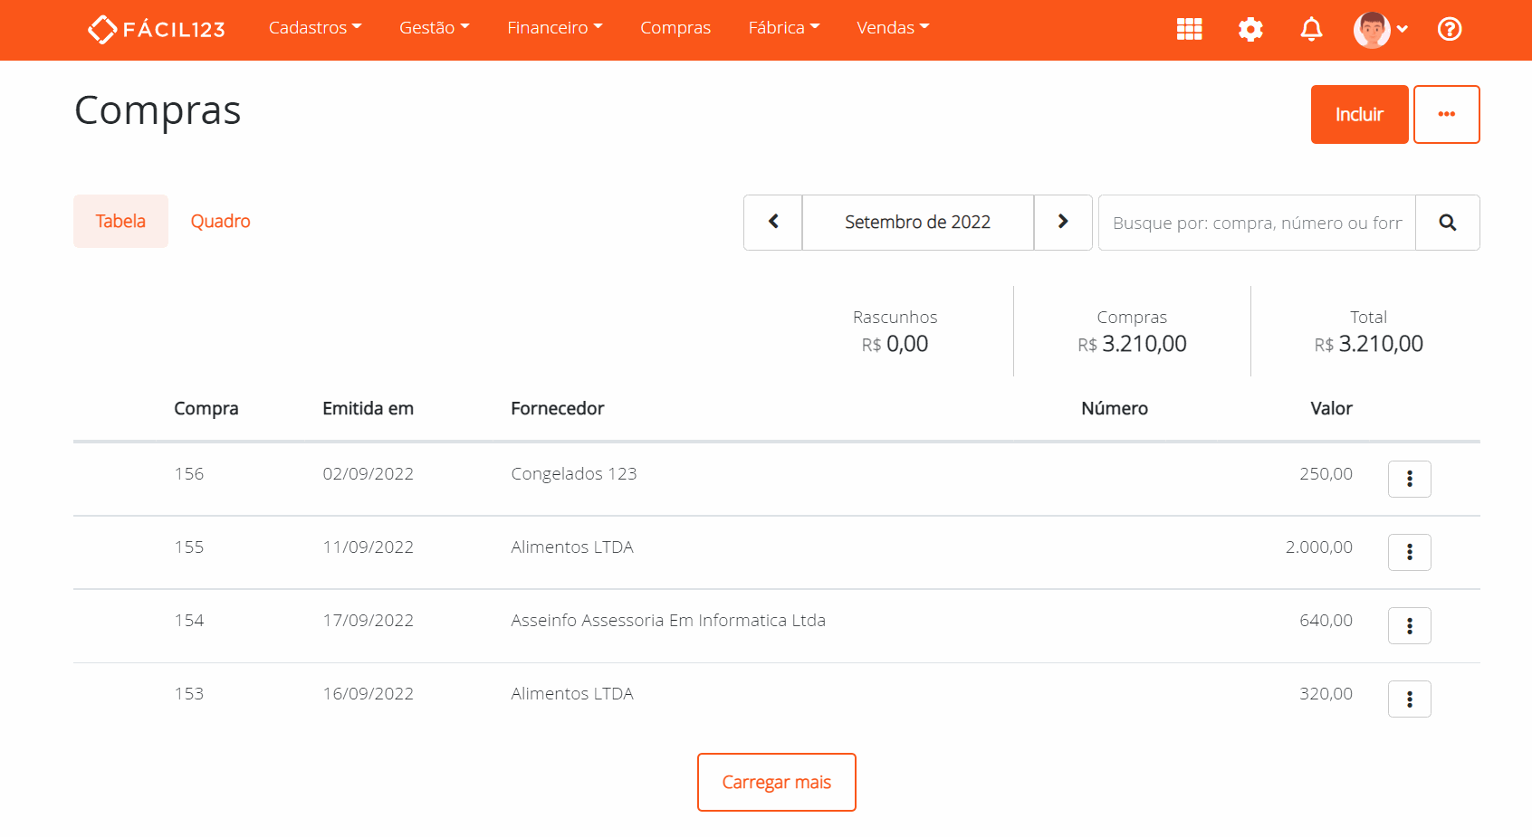Open row actions for compra 154
This screenshot has width=1532, height=837.
pos(1409,625)
